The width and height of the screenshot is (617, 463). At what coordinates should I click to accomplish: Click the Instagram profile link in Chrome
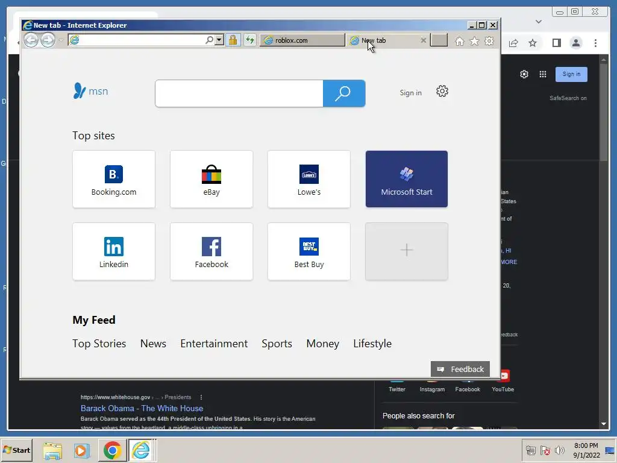pos(432,389)
